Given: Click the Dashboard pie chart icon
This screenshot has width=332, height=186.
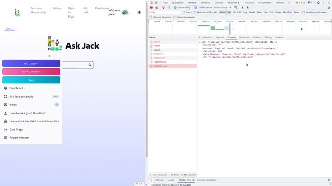Looking at the screenshot, I should (6, 88).
